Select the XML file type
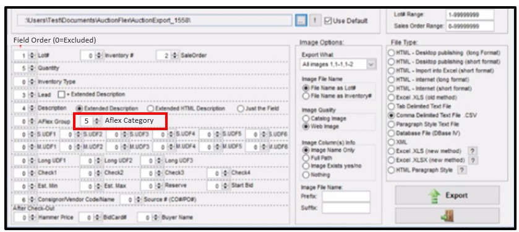 (x=392, y=143)
